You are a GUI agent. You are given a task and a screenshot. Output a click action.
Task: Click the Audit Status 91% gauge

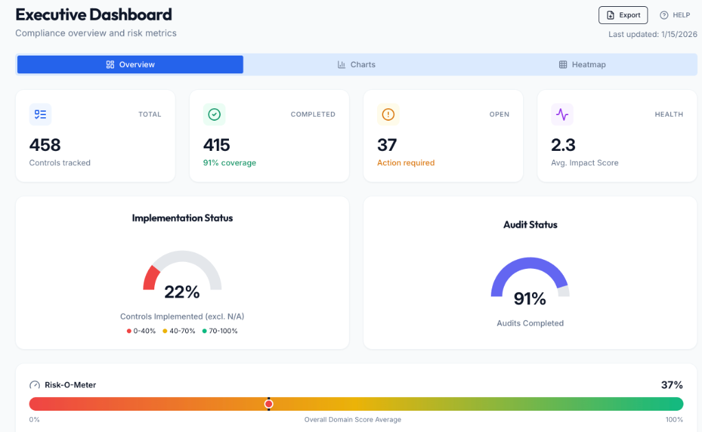530,280
